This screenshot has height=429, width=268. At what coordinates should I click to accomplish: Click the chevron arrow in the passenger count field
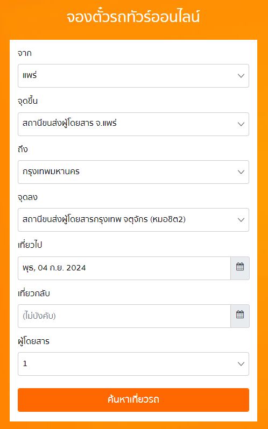pyautogui.click(x=241, y=364)
